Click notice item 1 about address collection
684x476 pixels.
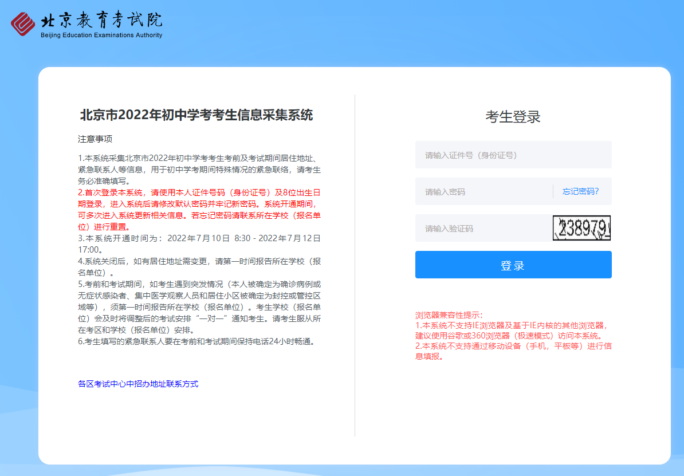pyautogui.click(x=199, y=170)
